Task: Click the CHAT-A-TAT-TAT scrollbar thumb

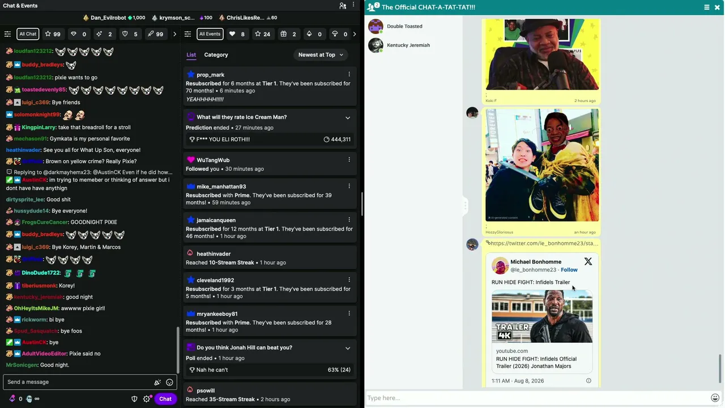Action: 720,368
